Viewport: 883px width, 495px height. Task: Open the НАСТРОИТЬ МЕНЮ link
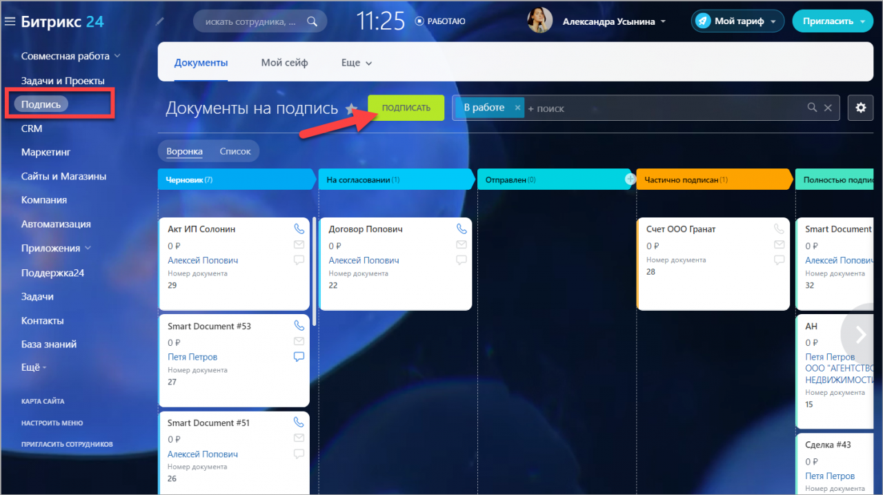tap(52, 423)
